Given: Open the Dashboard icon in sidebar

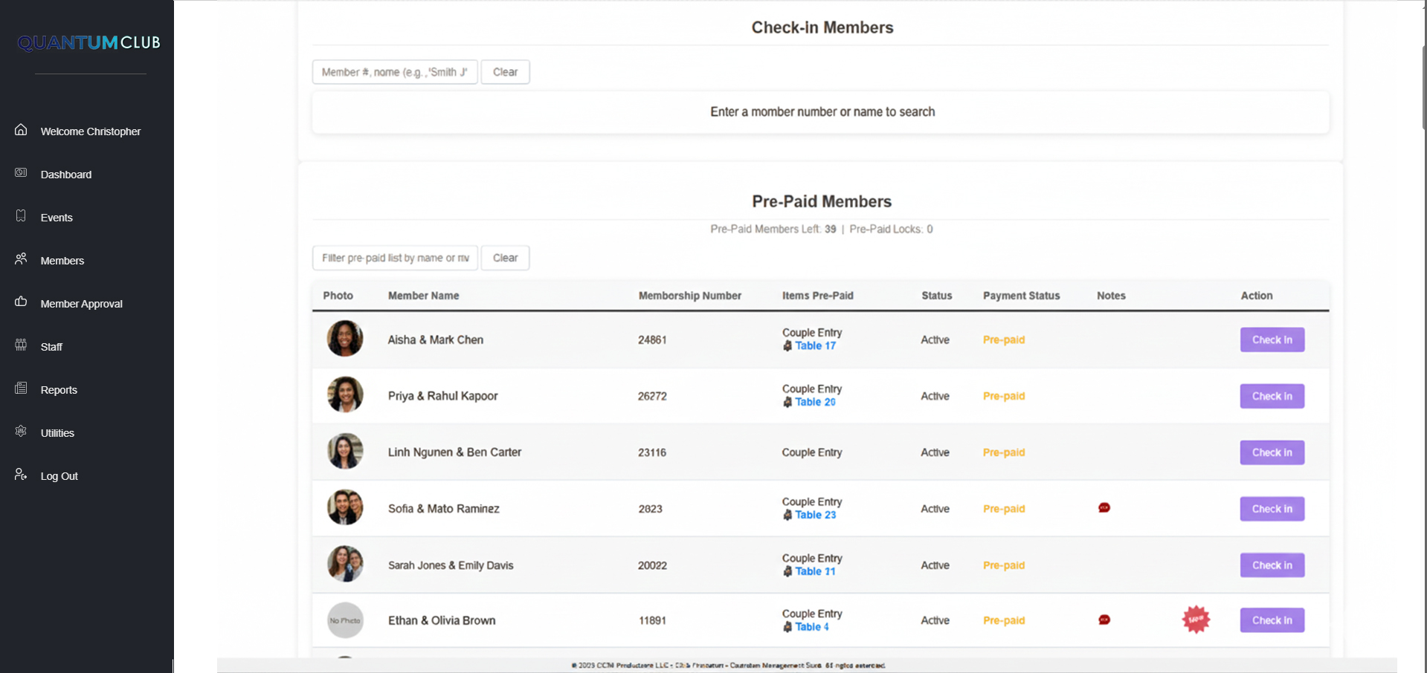Looking at the screenshot, I should pyautogui.click(x=21, y=173).
